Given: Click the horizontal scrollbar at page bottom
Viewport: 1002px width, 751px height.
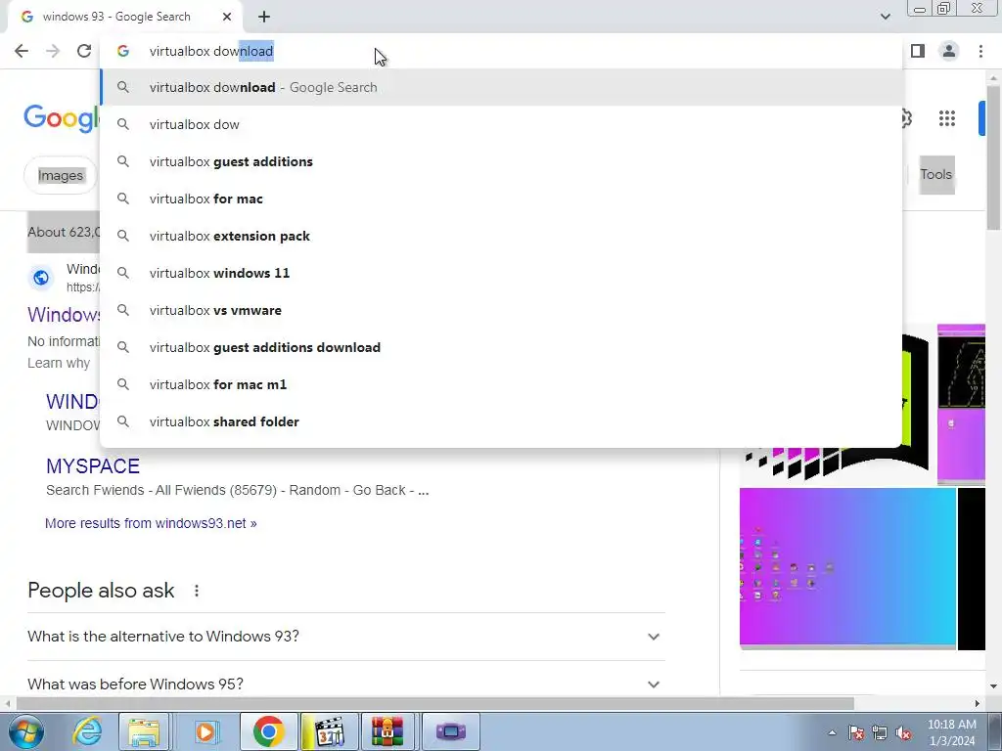Looking at the screenshot, I should tap(434, 704).
